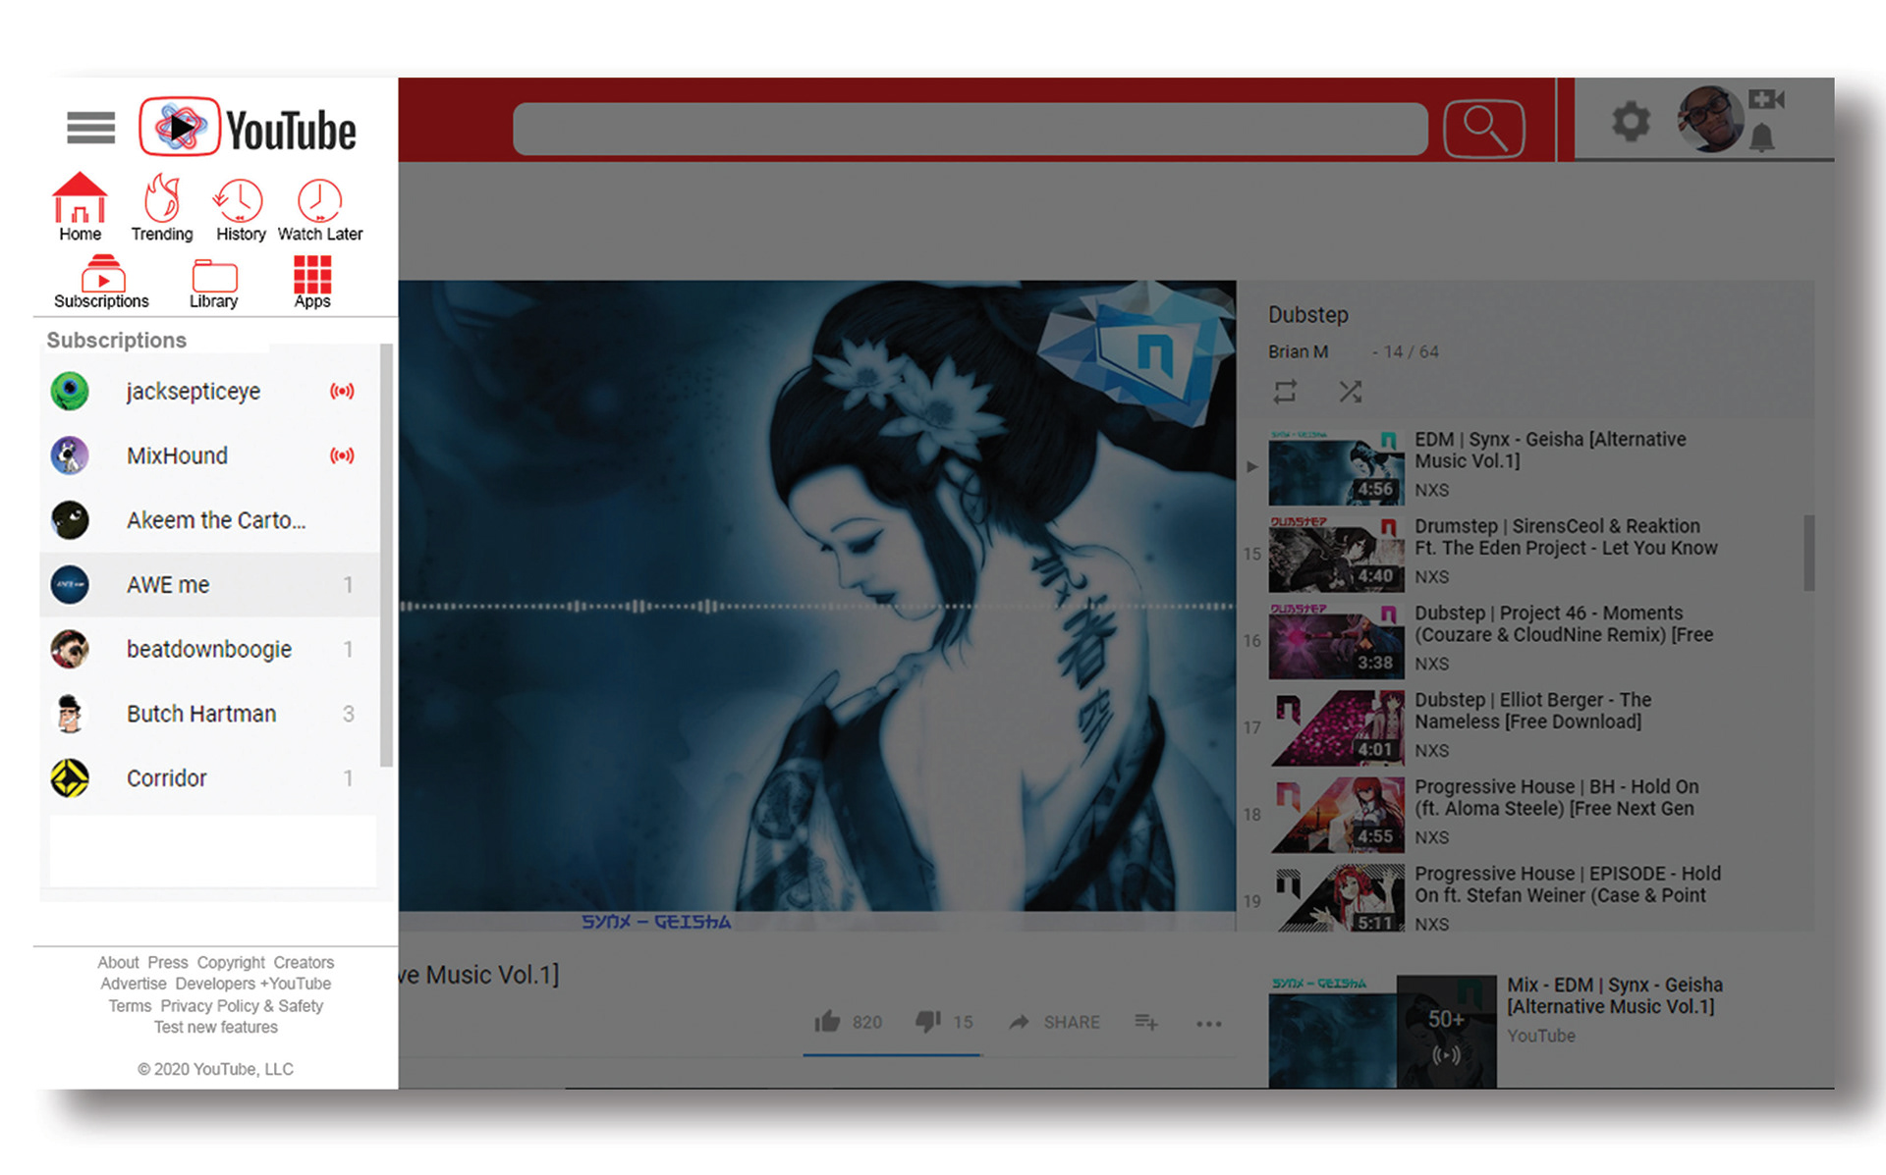
Task: Click the Brian M playlist author
Action: [x=1298, y=351]
